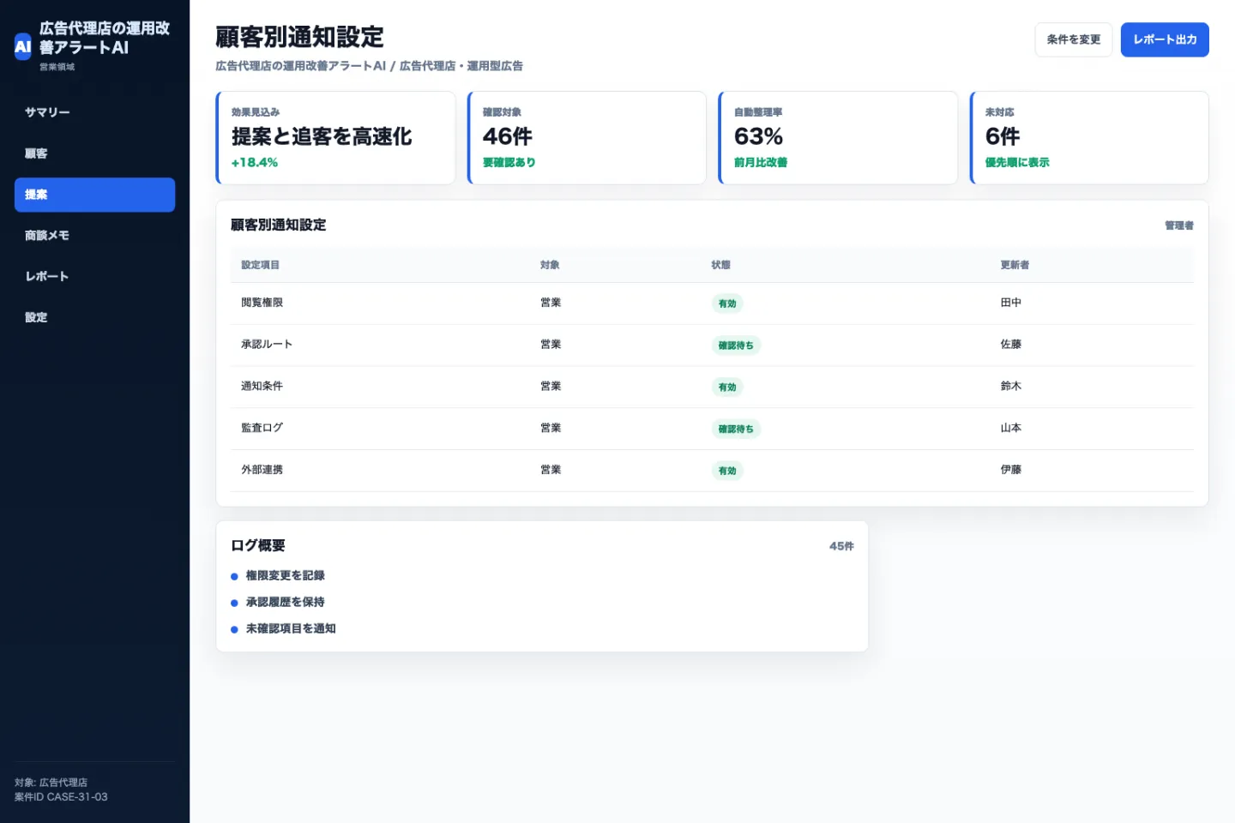
Task: Select the 通知条件 row label
Action: (262, 387)
